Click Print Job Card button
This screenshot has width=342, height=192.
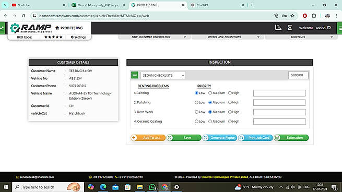[x=255, y=138]
